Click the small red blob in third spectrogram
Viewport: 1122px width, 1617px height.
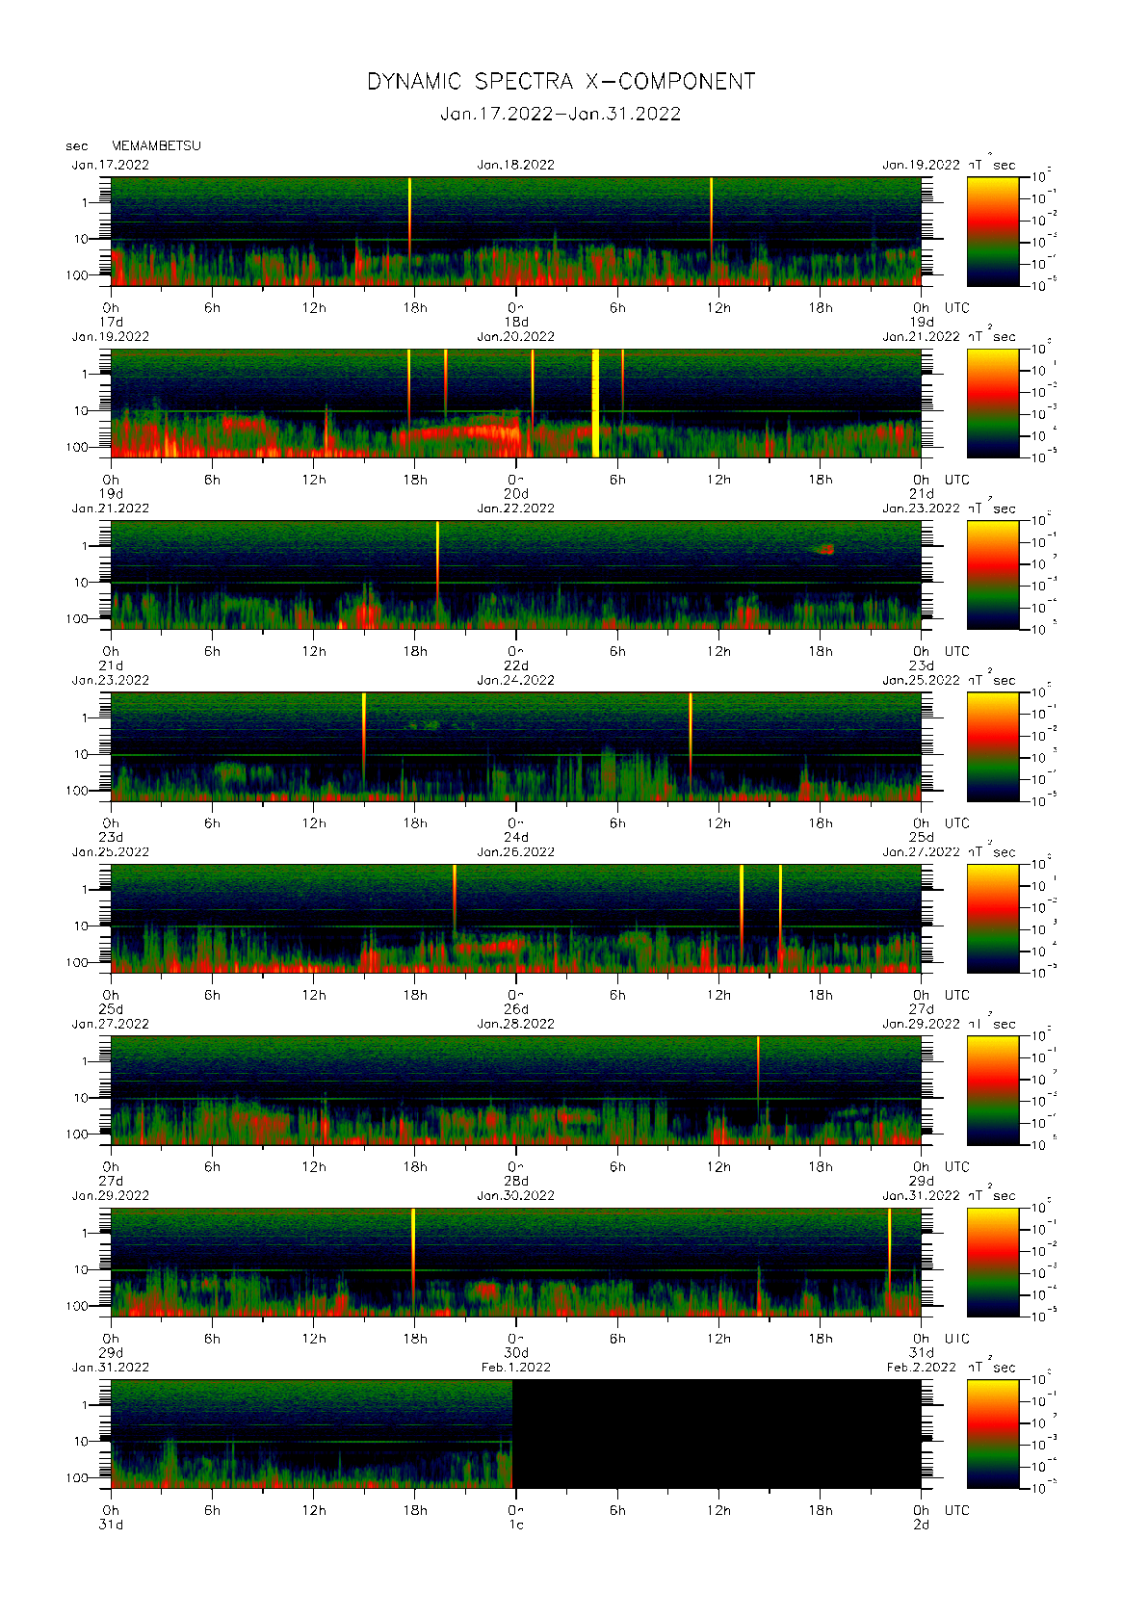coord(825,549)
